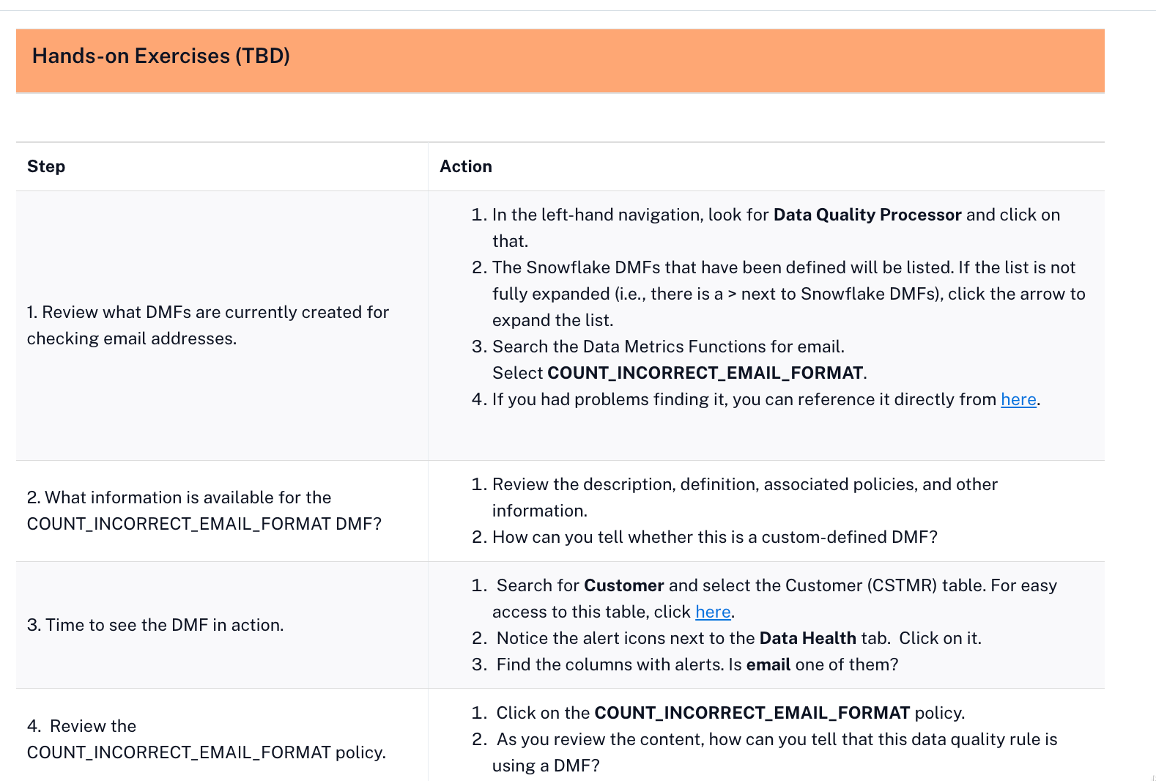The height and width of the screenshot is (781, 1156).
Task: Click bold COUNT_INCORRECT_EMAIL_FORMAT after the word "Select"
Action: click(705, 373)
